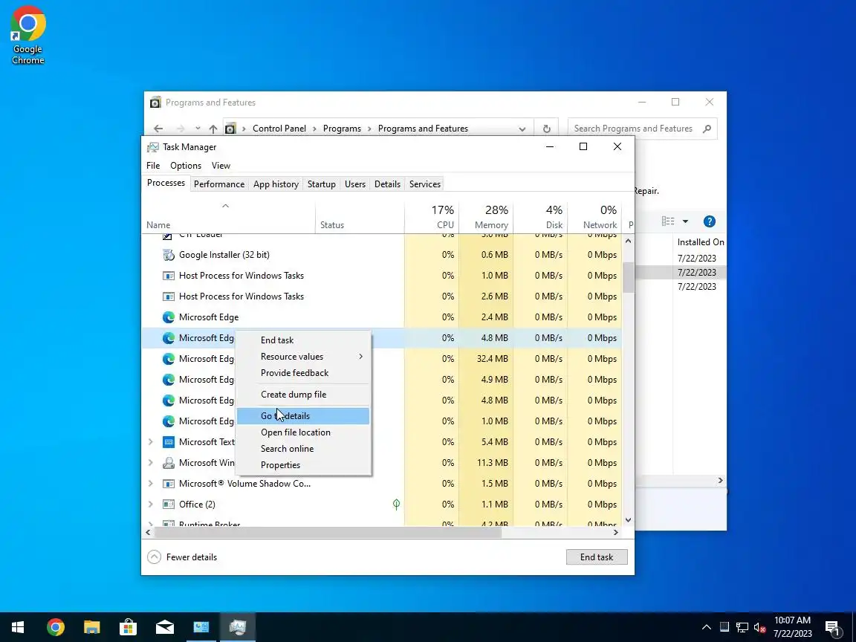Choose Search online in context menu
856x642 pixels.
tap(303, 449)
